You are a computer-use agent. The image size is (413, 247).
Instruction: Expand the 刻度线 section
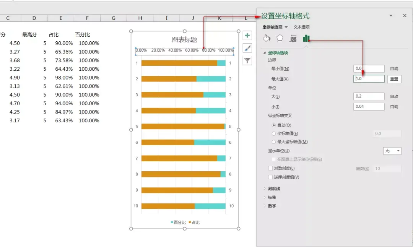tap(275, 188)
